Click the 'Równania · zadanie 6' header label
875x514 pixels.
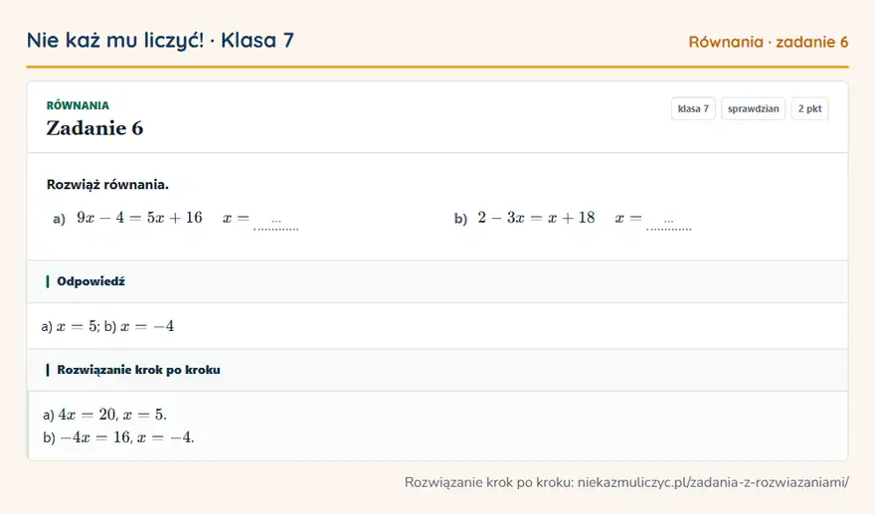pos(769,42)
